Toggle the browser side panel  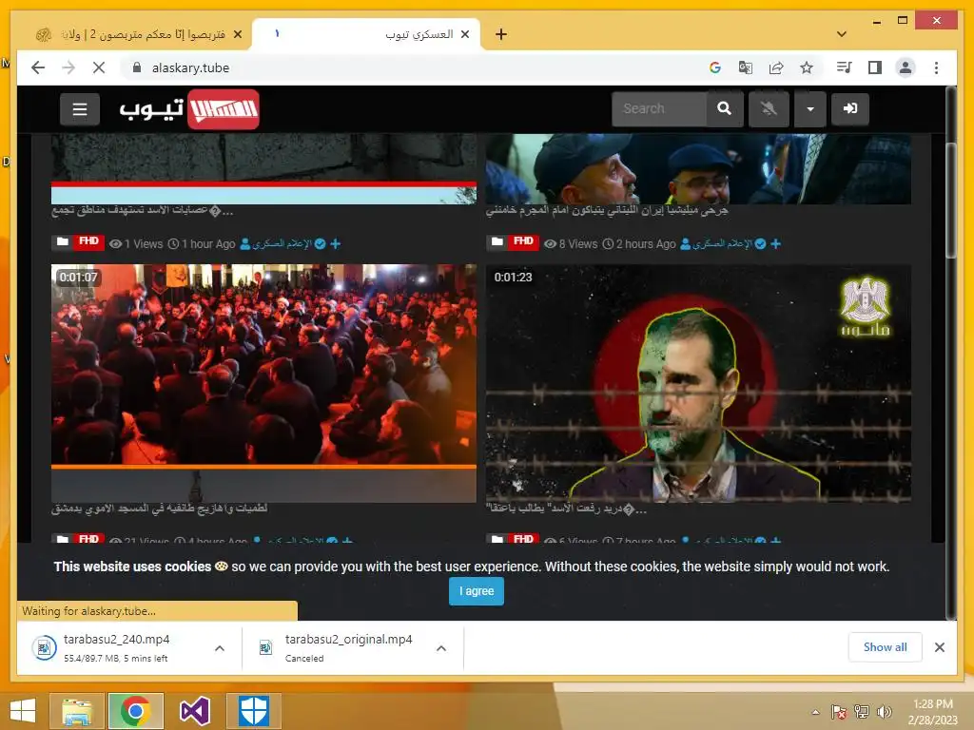(875, 67)
